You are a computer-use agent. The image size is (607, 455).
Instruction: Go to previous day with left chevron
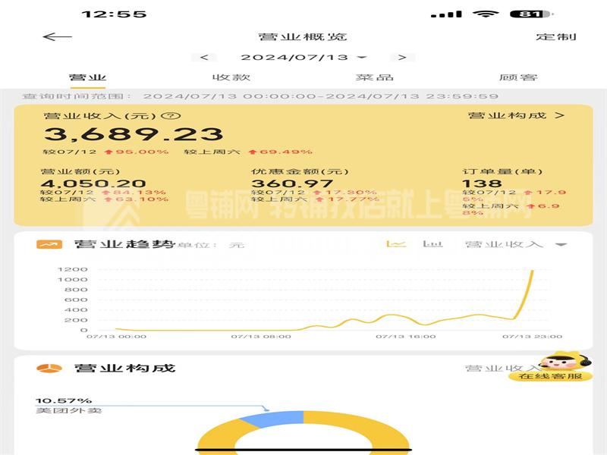204,58
